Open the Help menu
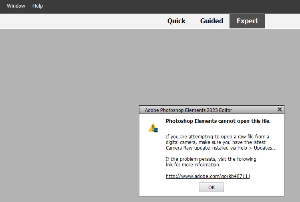This screenshot has width=300, height=202. (38, 6)
